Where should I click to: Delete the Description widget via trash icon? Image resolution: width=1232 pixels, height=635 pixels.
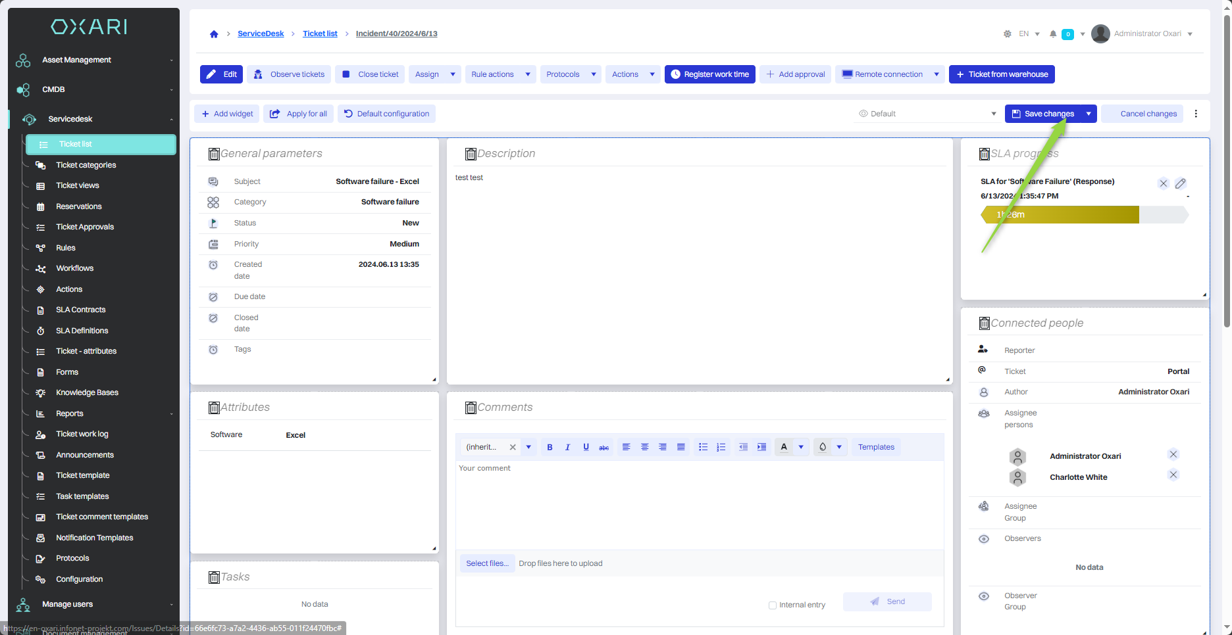pyautogui.click(x=471, y=154)
